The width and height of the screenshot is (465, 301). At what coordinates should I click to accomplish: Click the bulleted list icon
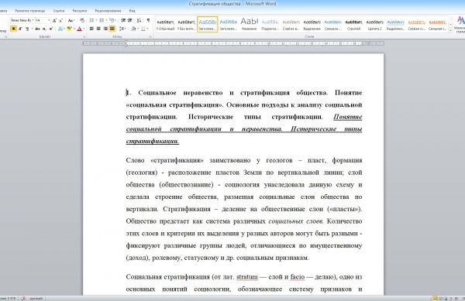point(91,20)
